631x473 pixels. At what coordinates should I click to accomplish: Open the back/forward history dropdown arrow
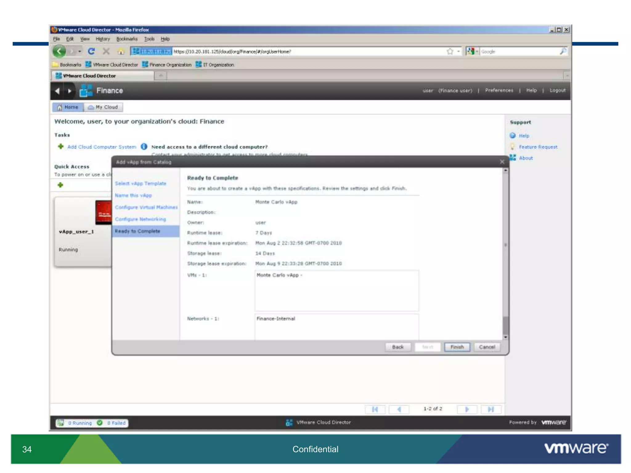point(80,51)
